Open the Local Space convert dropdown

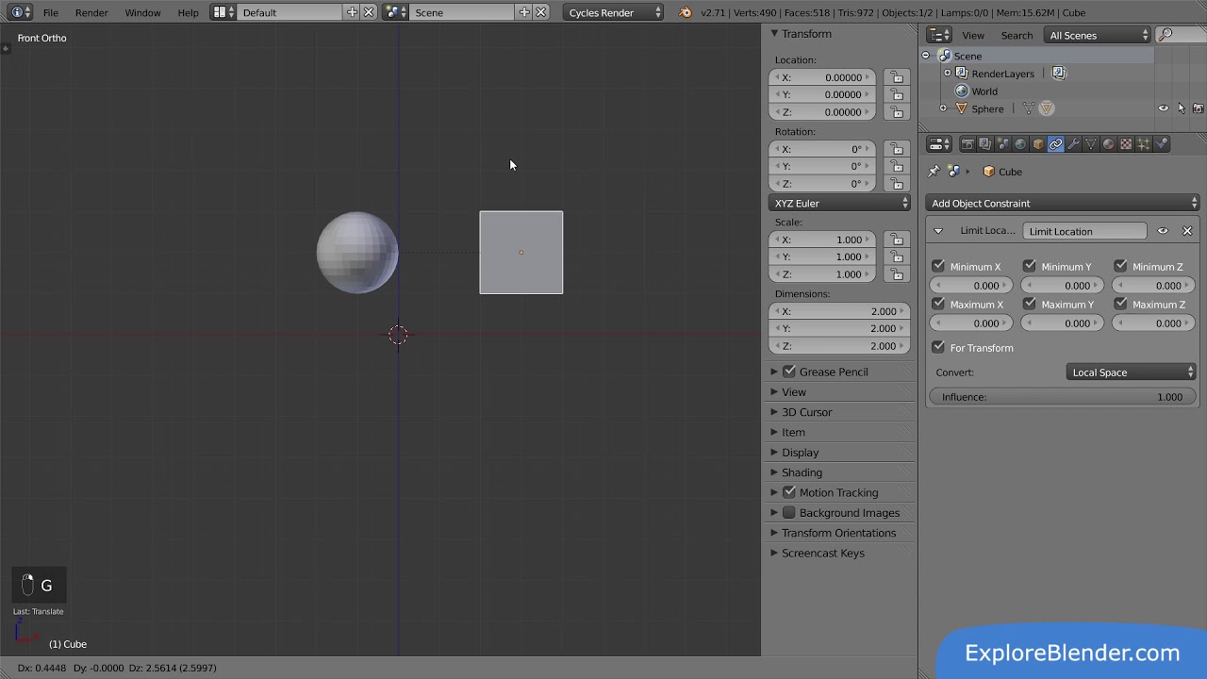tap(1132, 373)
